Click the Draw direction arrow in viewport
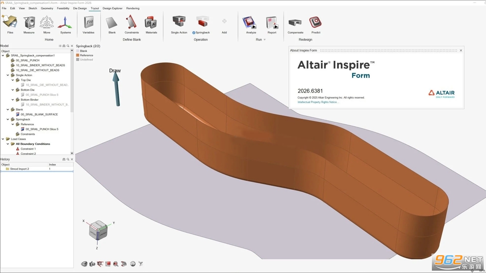The width and height of the screenshot is (486, 273). click(x=116, y=89)
